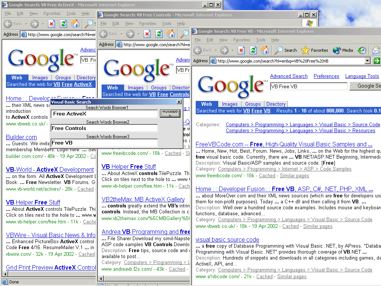Image resolution: width=381 pixels, height=286 pixels.
Task: Click Windows flag logo in VB Free Controls window
Action: (x=309, y=23)
